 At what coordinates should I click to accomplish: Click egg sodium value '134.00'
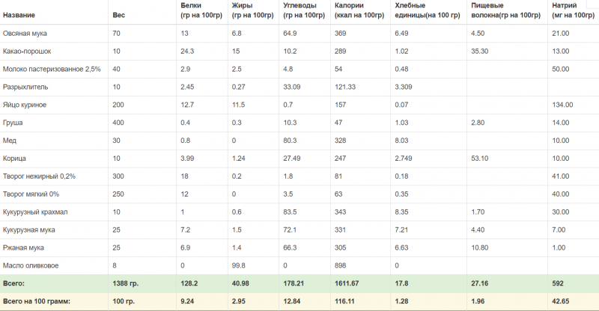tap(562, 105)
